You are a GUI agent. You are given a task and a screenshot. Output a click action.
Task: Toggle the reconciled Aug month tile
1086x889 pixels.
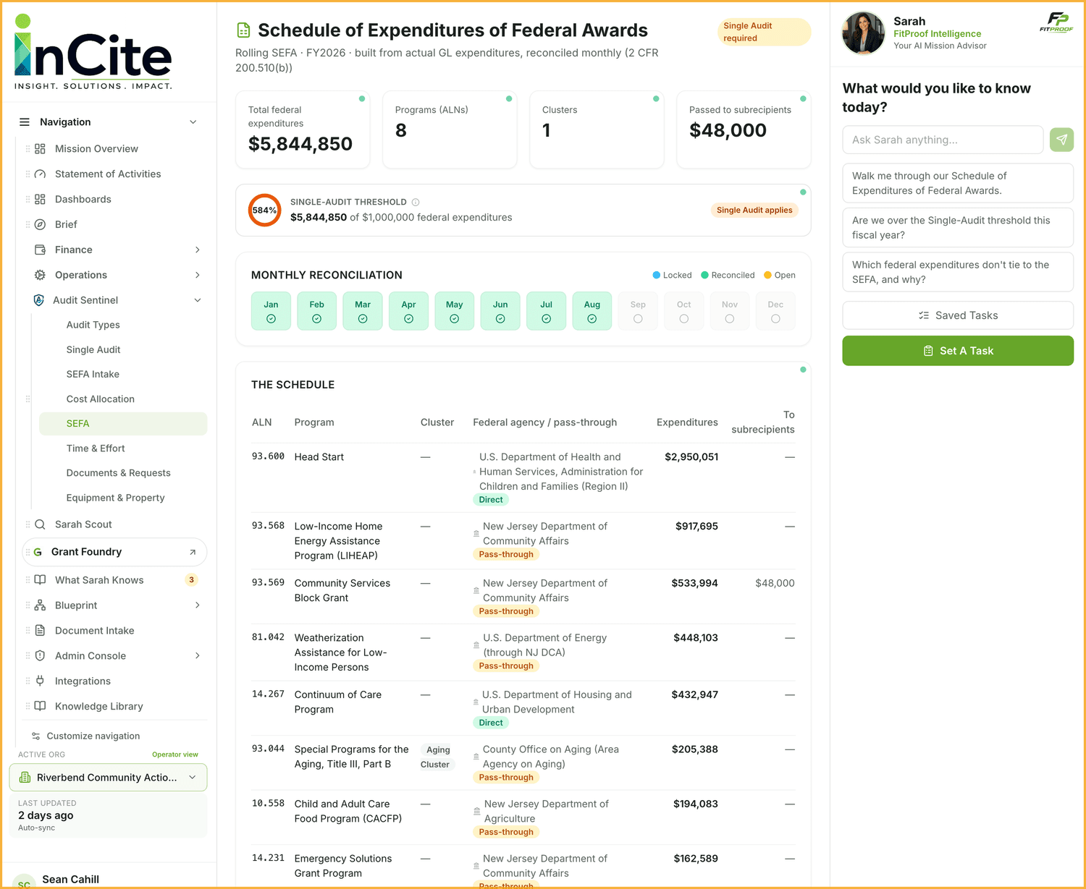point(592,311)
